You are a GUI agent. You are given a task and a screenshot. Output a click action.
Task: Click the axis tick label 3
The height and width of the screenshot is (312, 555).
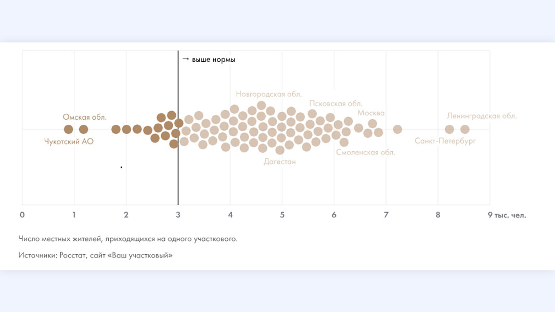pyautogui.click(x=178, y=215)
